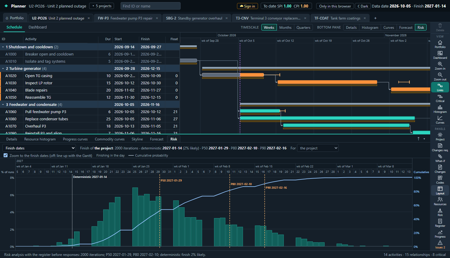Open the 'the project' For dropdown
This screenshot has width=450, height=258.
318,148
